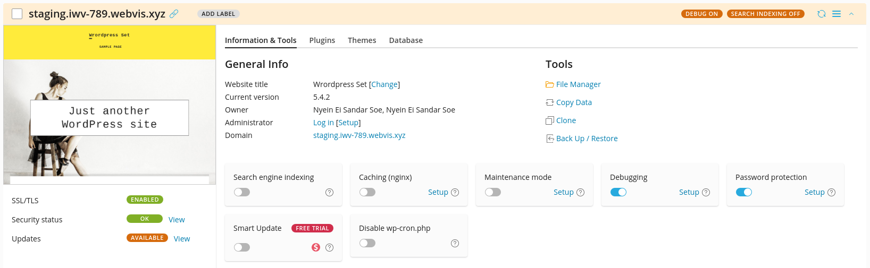Click the Smart Update dollar icon
870x268 pixels.
click(x=316, y=247)
